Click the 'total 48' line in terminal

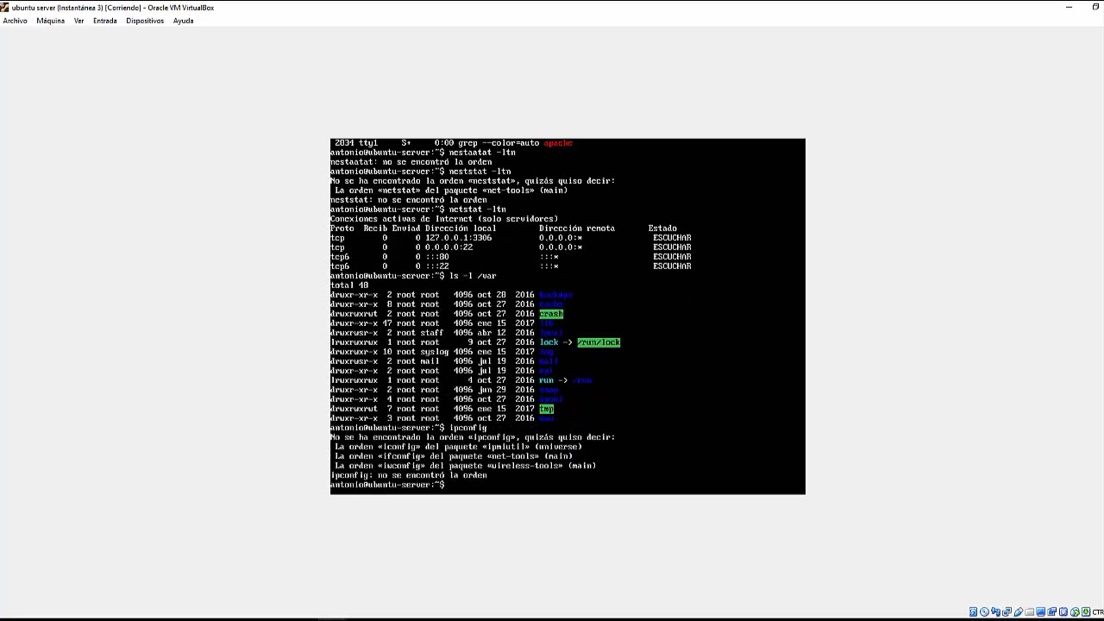[349, 285]
